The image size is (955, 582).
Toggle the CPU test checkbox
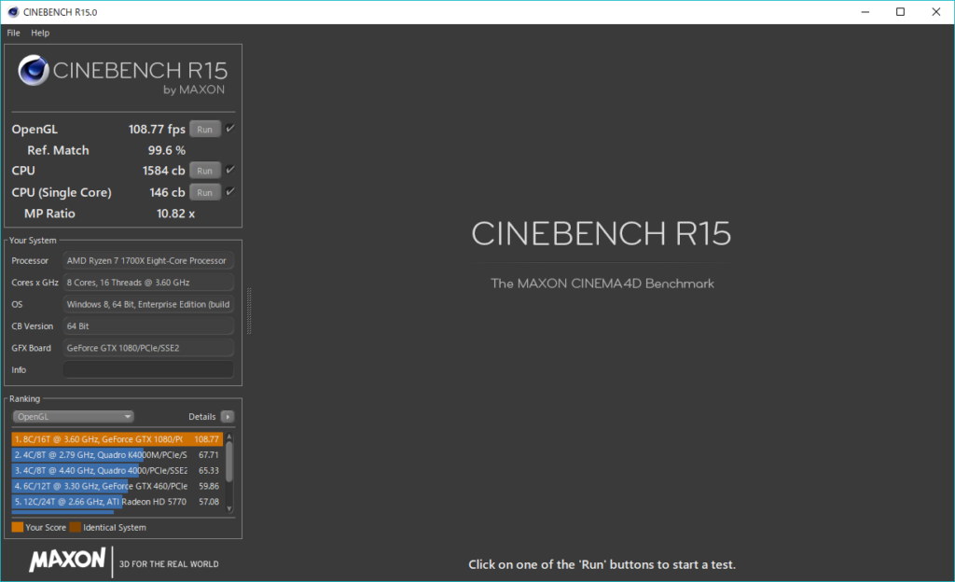pyautogui.click(x=230, y=170)
